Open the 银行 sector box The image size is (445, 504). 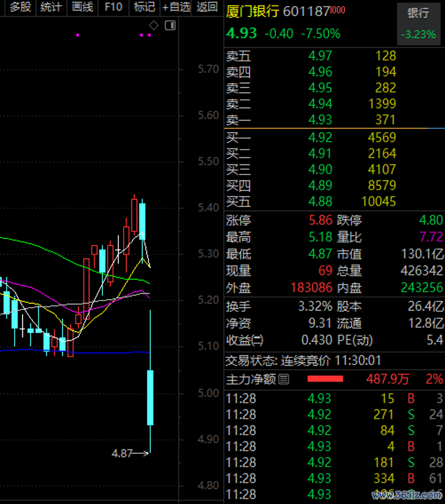(418, 24)
